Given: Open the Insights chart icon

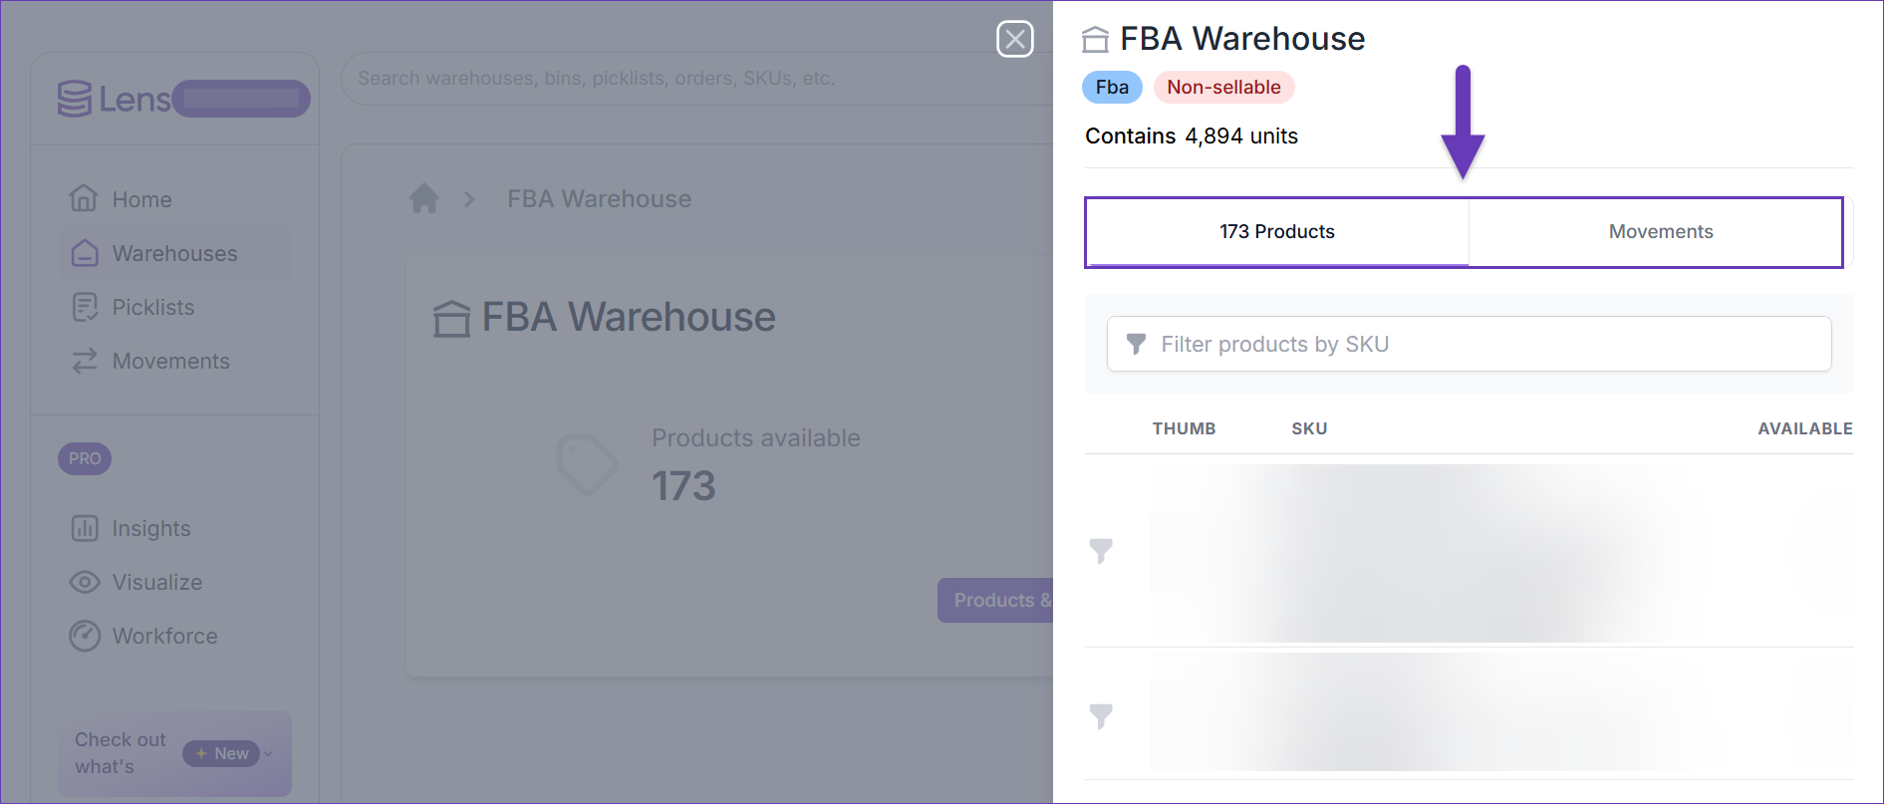Looking at the screenshot, I should point(85,528).
